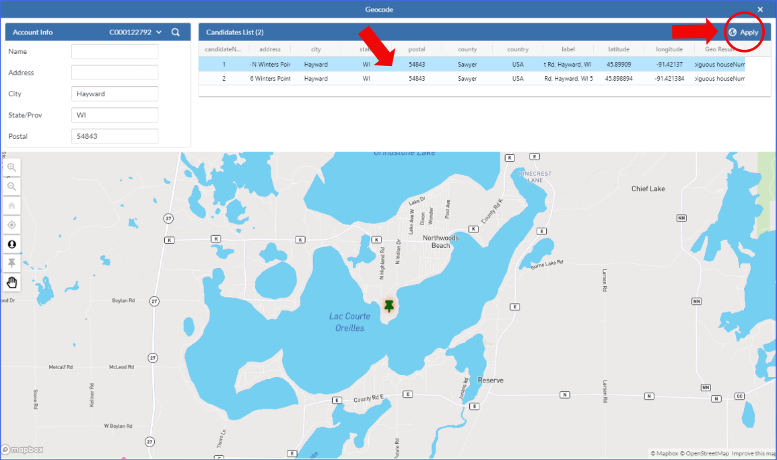Click the City field containing Hayward
Viewport: 777px width, 460px height.
115,94
